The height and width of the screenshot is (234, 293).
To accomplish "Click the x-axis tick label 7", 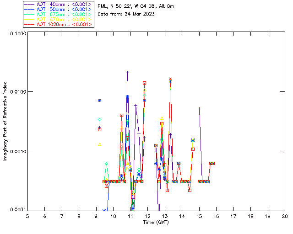I will 62,216.
